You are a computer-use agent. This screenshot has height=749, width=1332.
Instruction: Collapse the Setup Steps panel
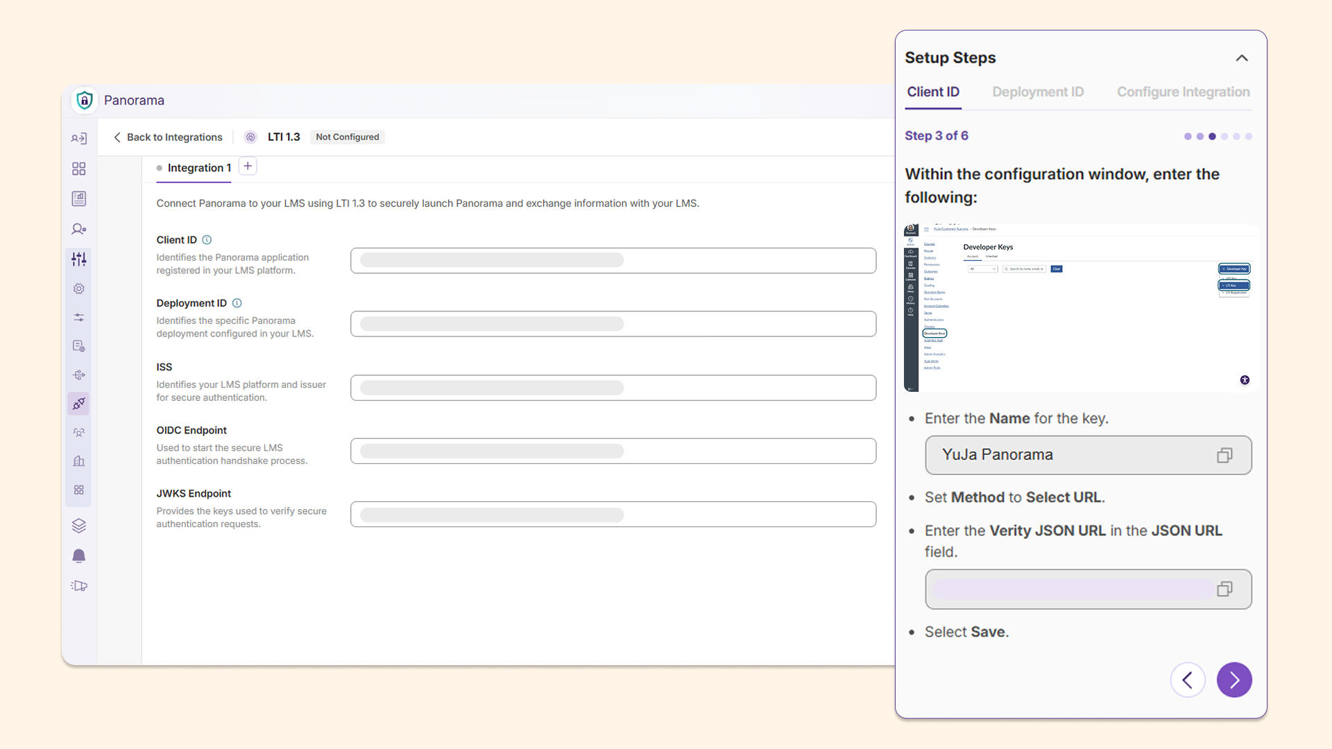pyautogui.click(x=1242, y=58)
